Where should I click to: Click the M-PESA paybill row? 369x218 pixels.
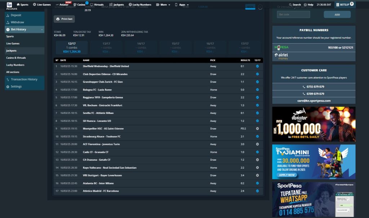pos(314,48)
